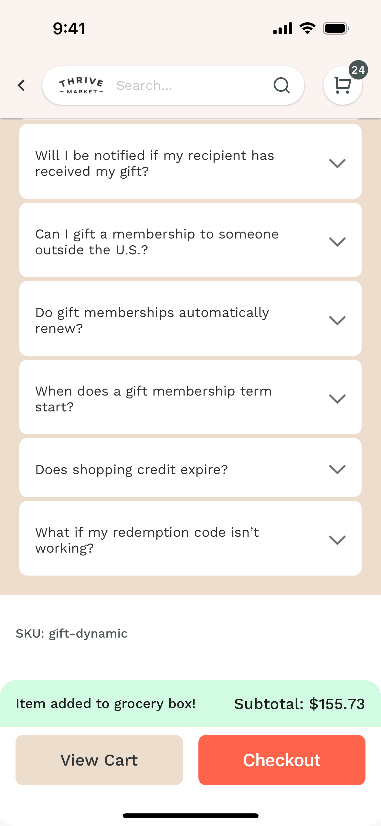This screenshot has height=826, width=381.
Task: Tap the Thrive Market logo
Action: coord(81,86)
